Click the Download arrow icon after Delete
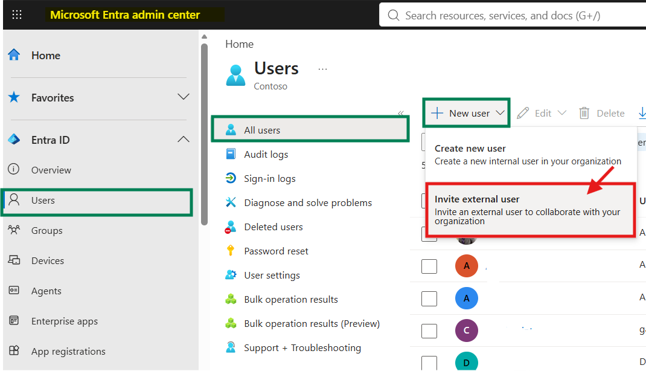This screenshot has height=371, width=646. (642, 113)
